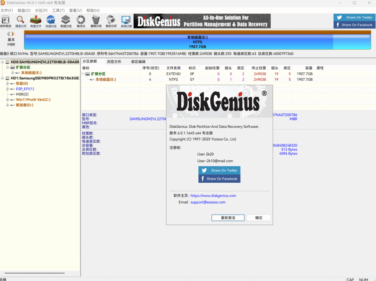Open Search Partitions (搜索分区) tool
This screenshot has height=281, width=376.
21,21
